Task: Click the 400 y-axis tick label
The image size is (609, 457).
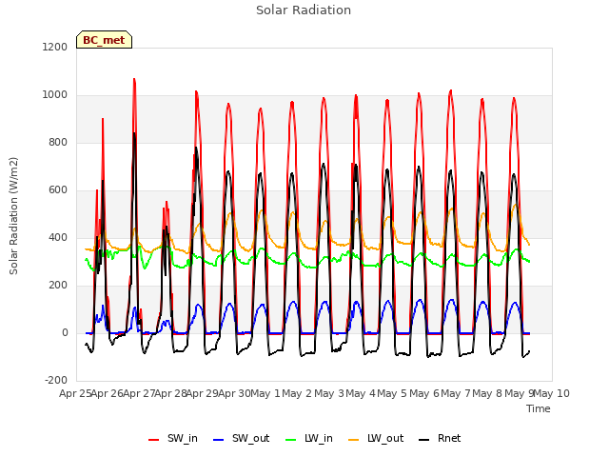Action: pyautogui.click(x=58, y=237)
